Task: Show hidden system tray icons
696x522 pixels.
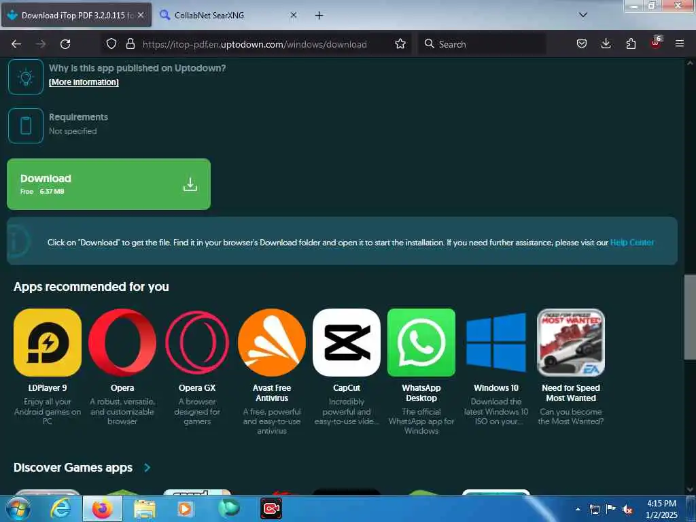Action: [x=578, y=509]
